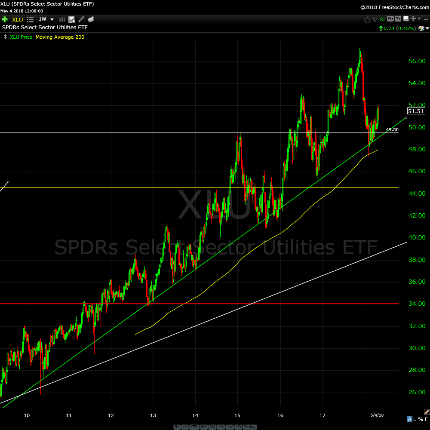Screen dimensions: 430x430
Task: Click the floppy disk save icon
Action: pyautogui.click(x=405, y=19)
